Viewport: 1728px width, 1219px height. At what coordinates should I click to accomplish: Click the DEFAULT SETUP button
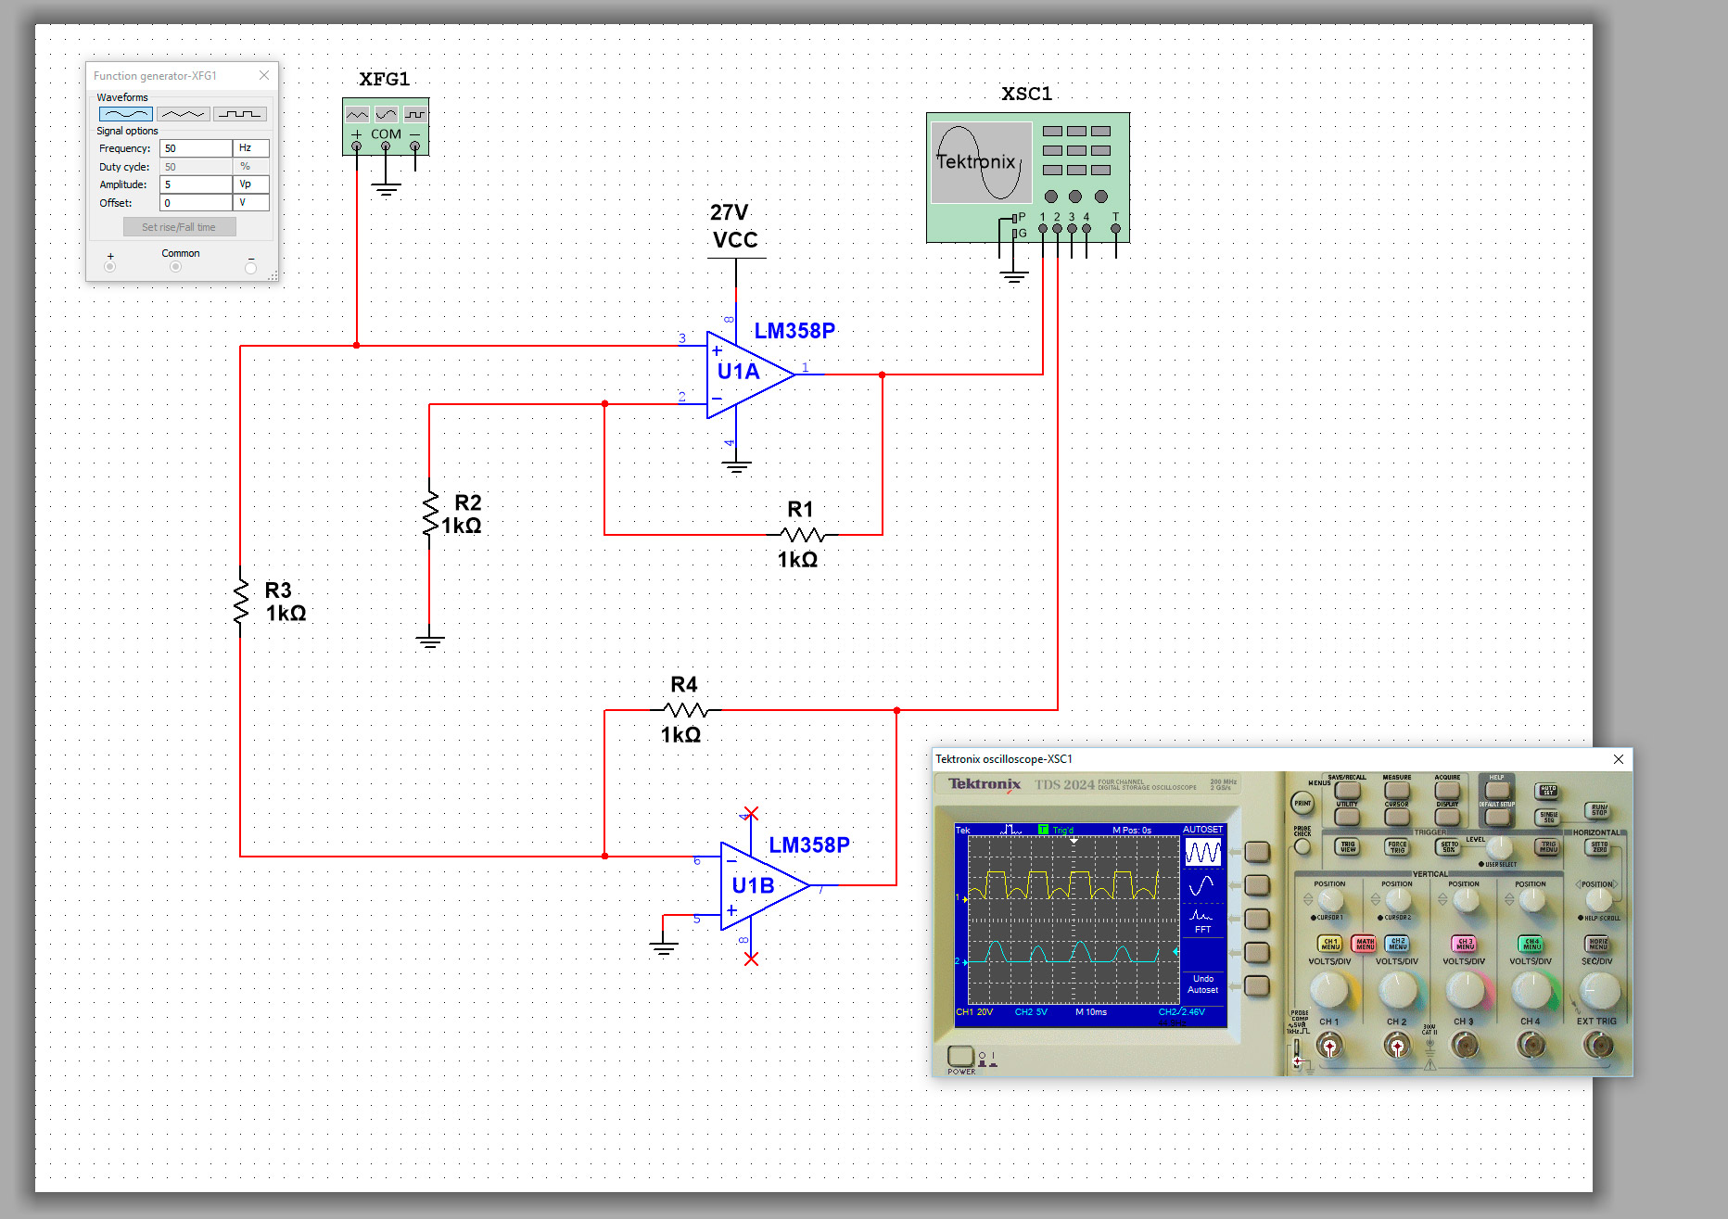click(x=1497, y=816)
